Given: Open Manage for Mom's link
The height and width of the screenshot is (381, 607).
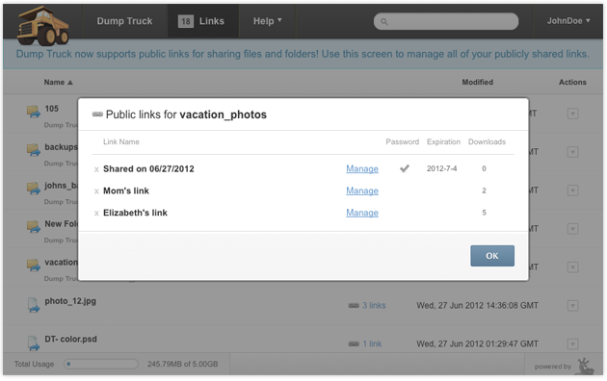Looking at the screenshot, I should pos(362,190).
